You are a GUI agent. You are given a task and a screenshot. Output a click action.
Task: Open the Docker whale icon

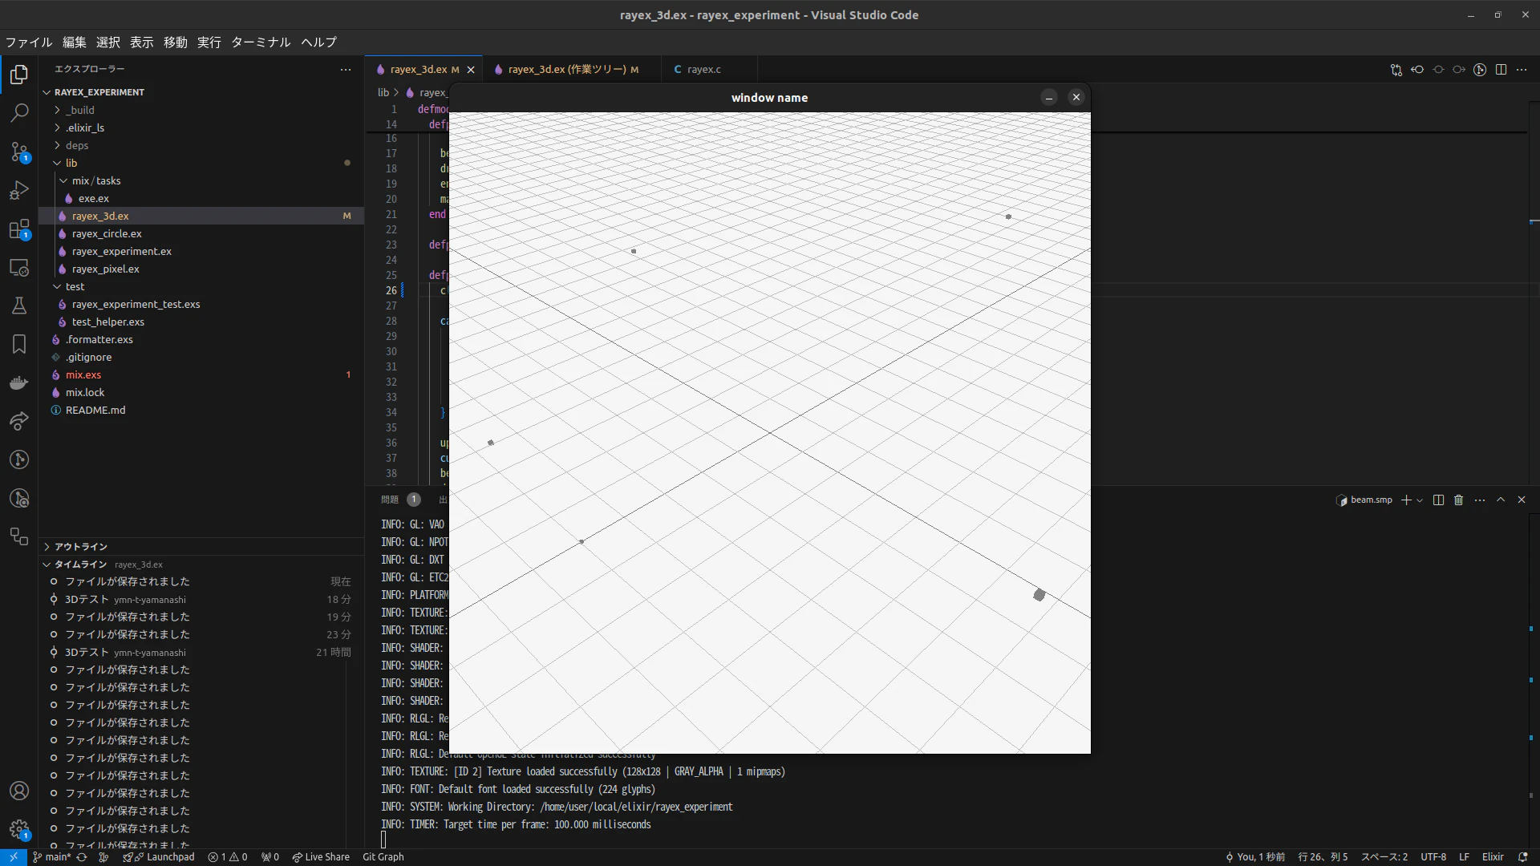(x=19, y=382)
